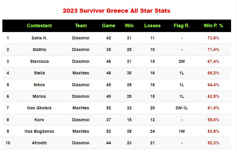237x152 pixels.
Task: Click Nikos's 64,4% win percentage
Action: pos(213,85)
